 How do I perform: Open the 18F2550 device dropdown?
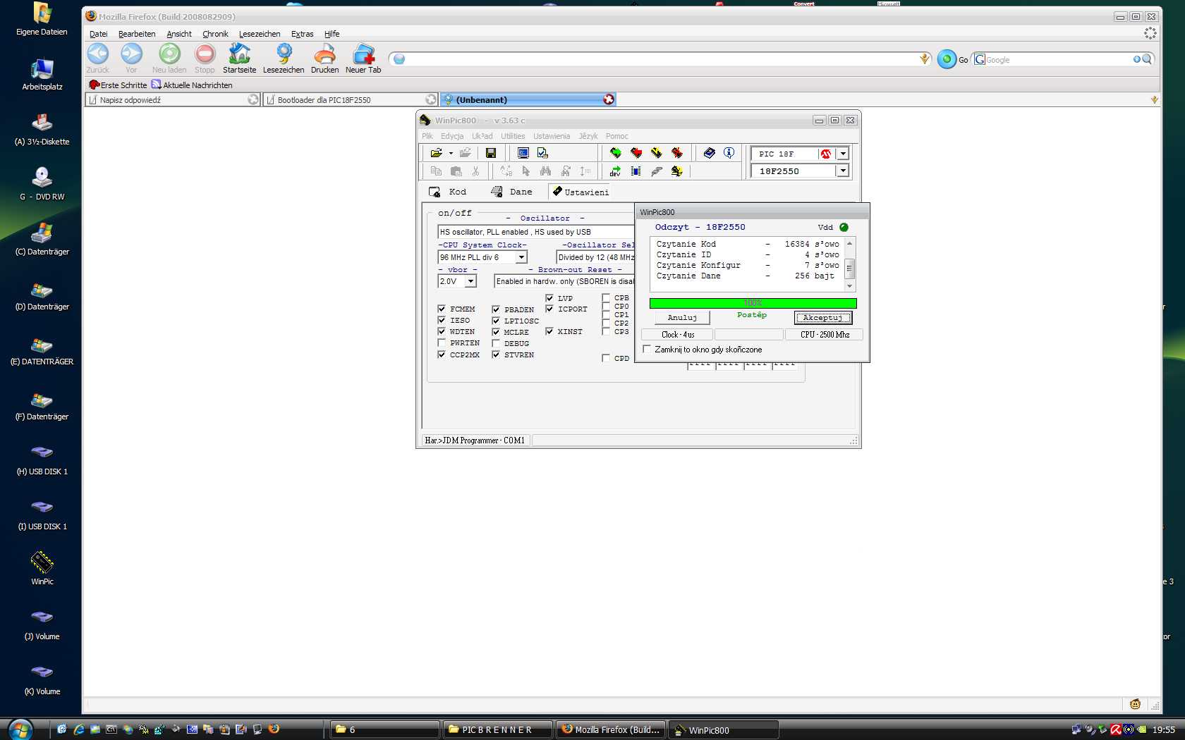click(x=843, y=171)
